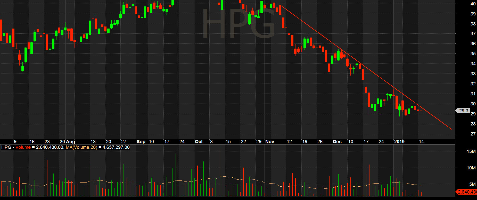Click the 5M label on volume axis

point(472,184)
